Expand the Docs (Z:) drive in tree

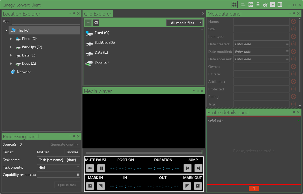click(11, 64)
